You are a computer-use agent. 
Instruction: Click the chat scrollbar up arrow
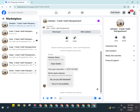click(x=101, y=36)
